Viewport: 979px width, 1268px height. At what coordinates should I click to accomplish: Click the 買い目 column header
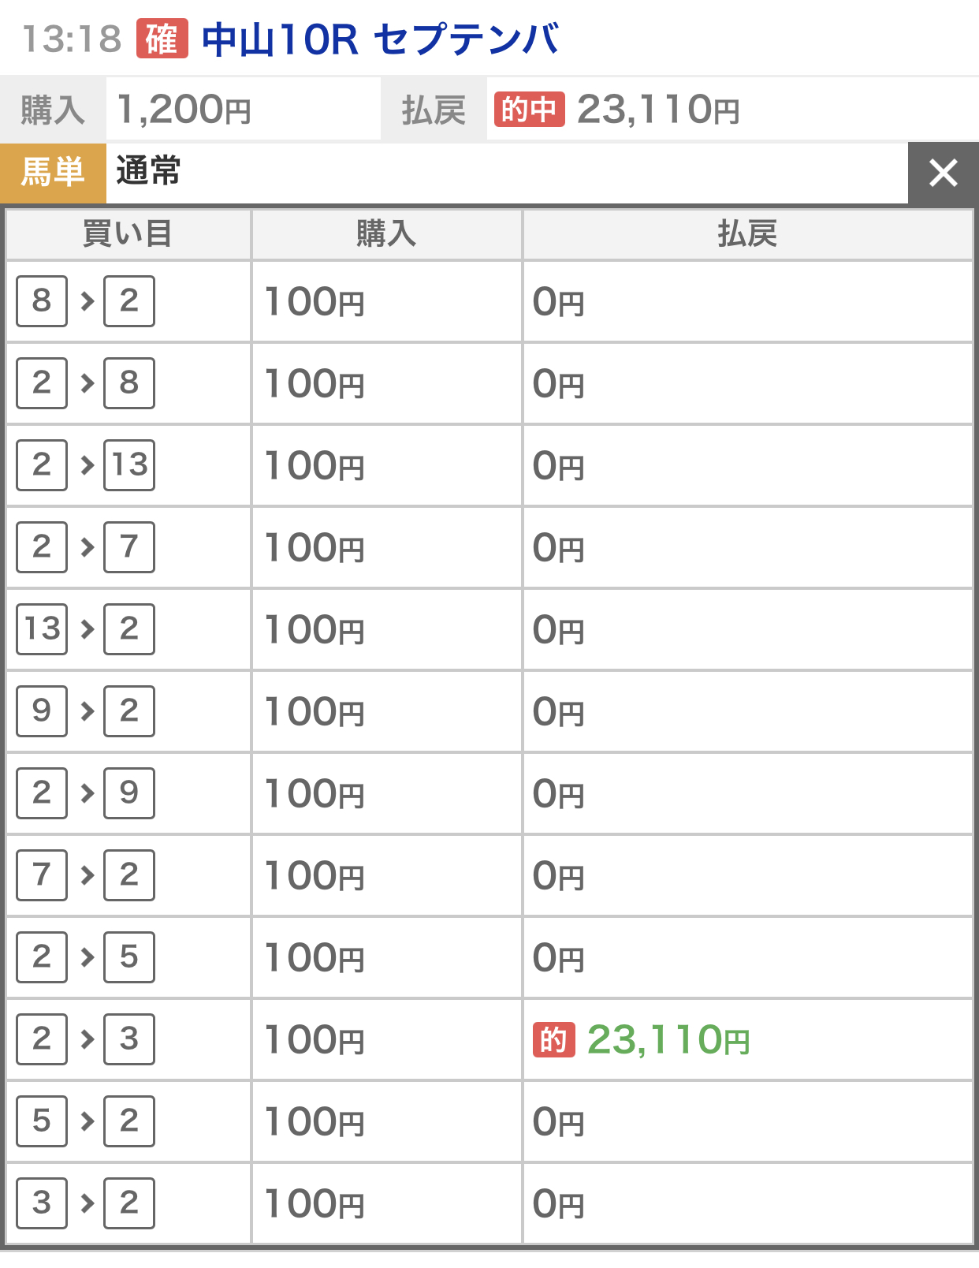pos(128,234)
